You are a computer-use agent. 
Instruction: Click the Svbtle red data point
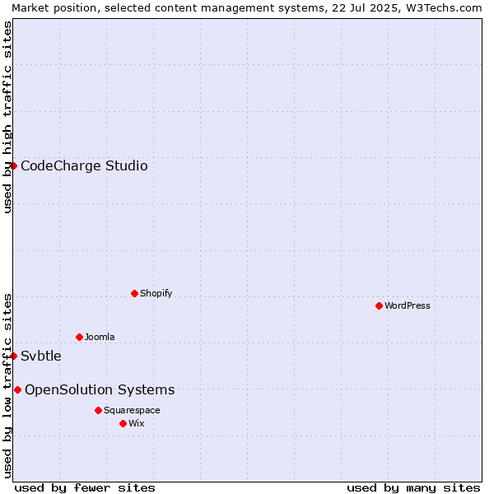[x=13, y=356]
